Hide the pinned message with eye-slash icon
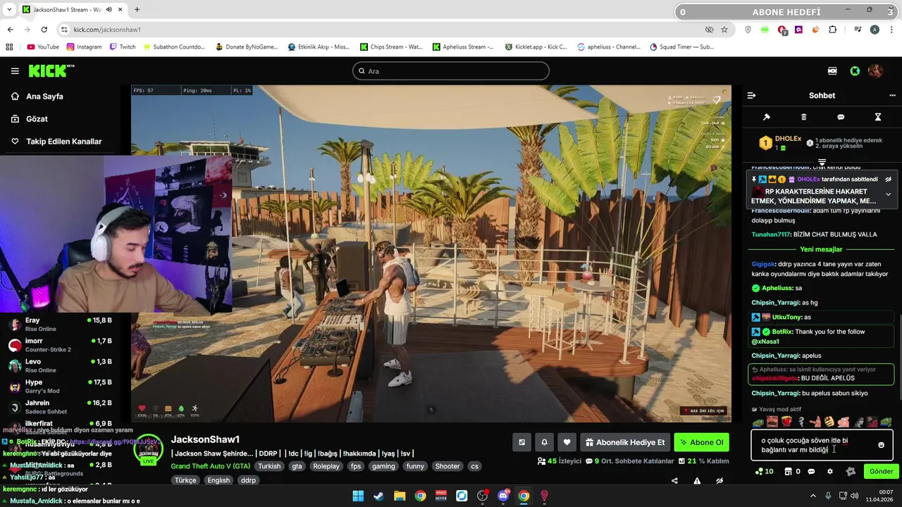902x507 pixels. pos(888,180)
